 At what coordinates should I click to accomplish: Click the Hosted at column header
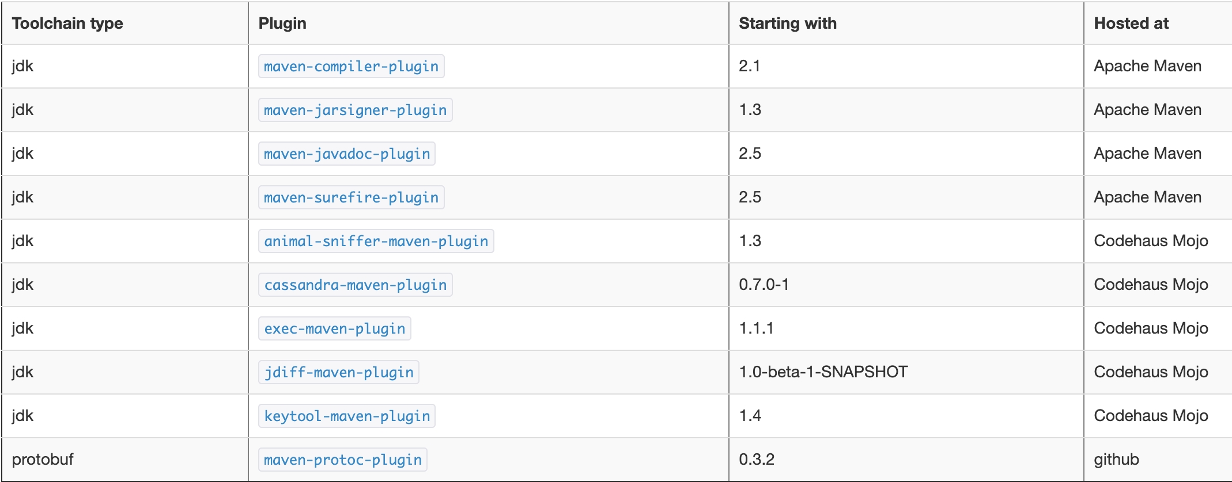[x=1131, y=24]
